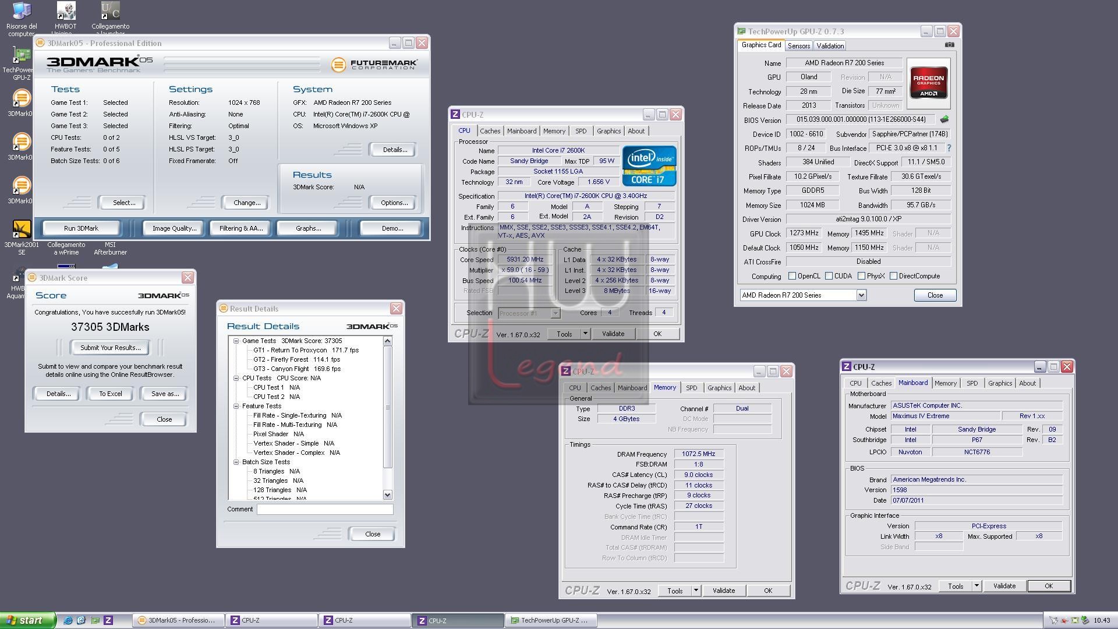Launch Internet Explorer from quick launch
The height and width of the screenshot is (629, 1118).
[x=68, y=620]
